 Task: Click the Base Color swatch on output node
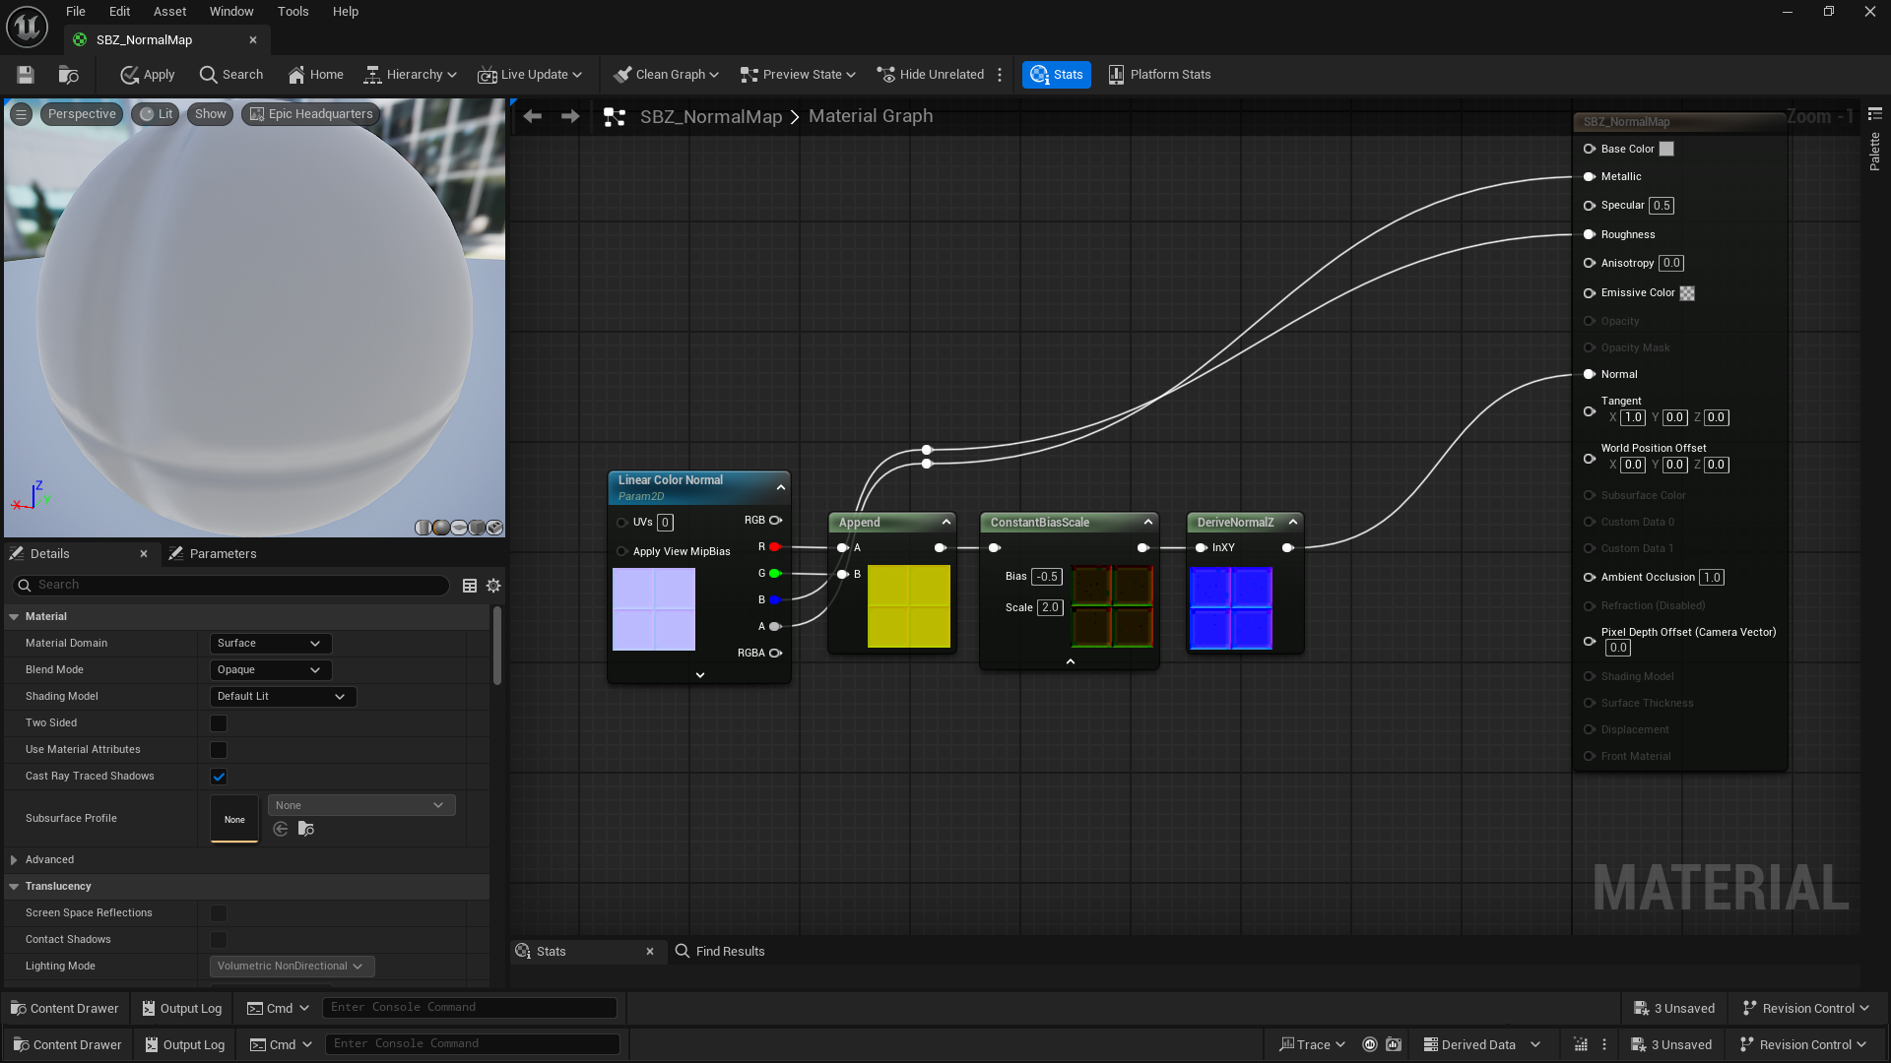click(1666, 149)
